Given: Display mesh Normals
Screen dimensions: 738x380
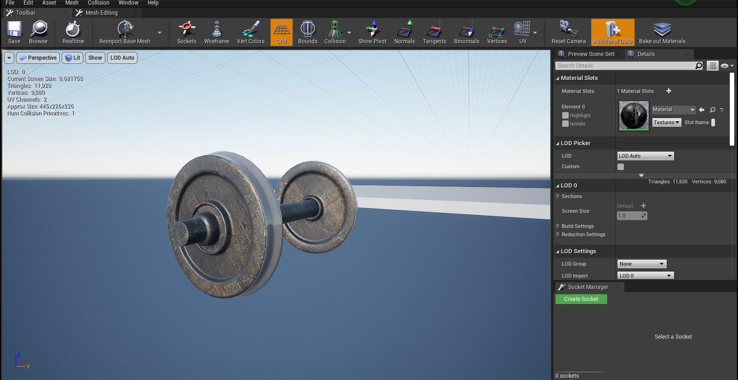Looking at the screenshot, I should 404,33.
